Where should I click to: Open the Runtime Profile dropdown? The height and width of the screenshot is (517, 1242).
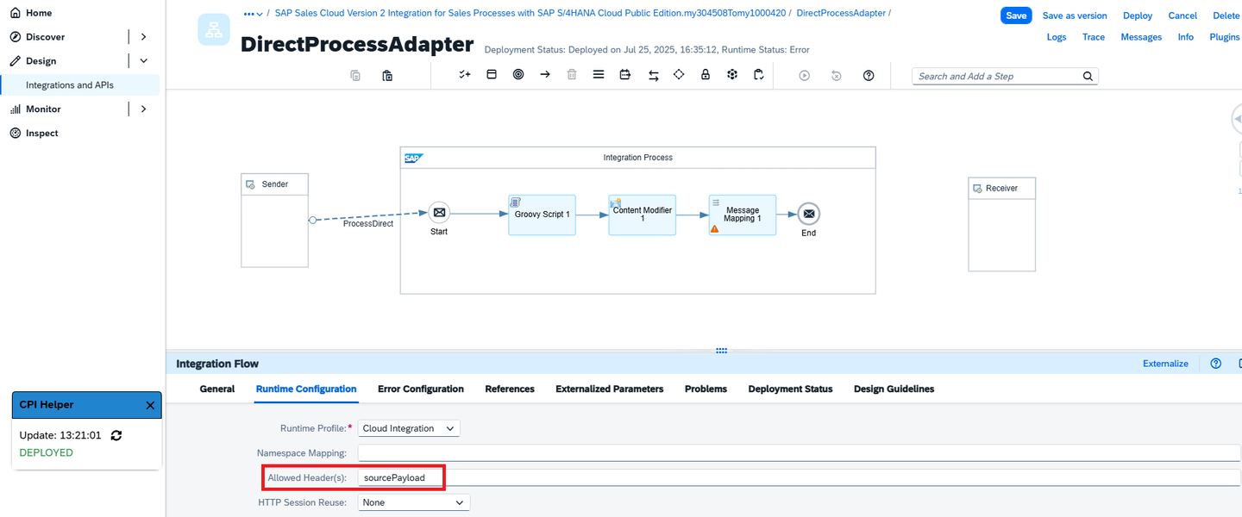(410, 428)
